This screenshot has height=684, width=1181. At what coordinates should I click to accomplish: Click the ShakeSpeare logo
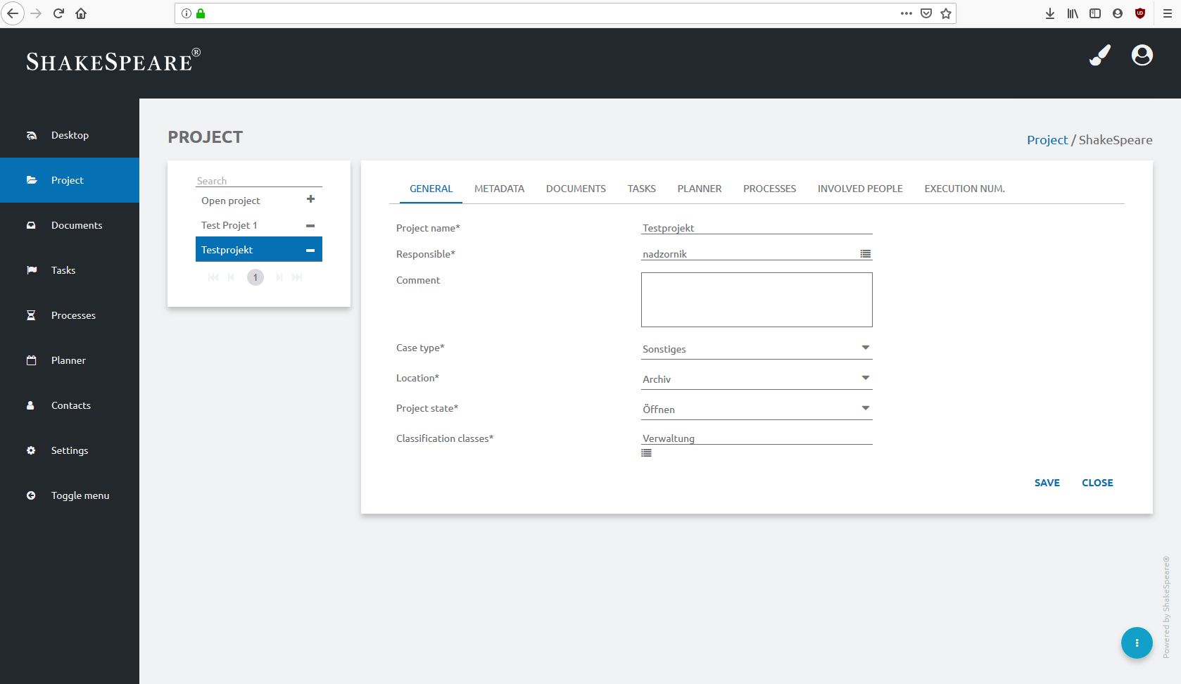pos(113,61)
